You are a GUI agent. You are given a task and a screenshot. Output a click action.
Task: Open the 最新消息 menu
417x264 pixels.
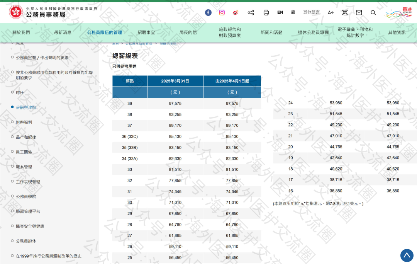[63, 32]
